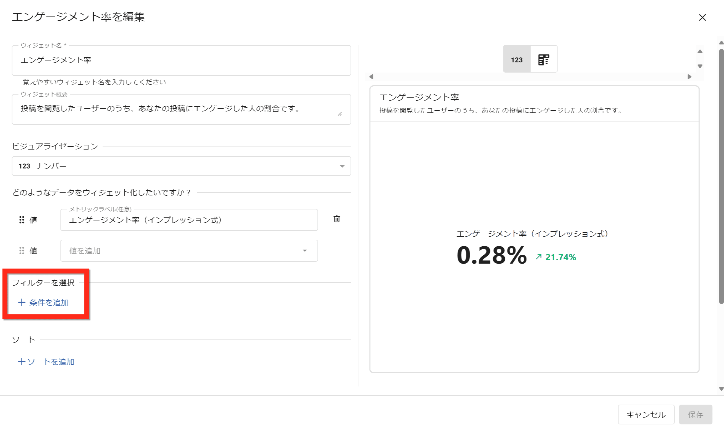Open the 値を追加 dropdown
This screenshot has height=431, width=724.
[x=189, y=251]
